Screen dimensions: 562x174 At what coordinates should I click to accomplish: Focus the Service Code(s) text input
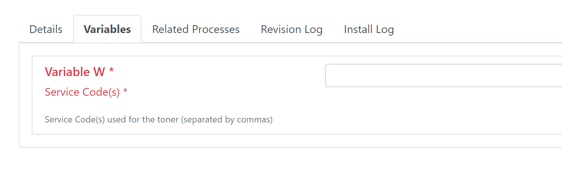tap(444, 76)
